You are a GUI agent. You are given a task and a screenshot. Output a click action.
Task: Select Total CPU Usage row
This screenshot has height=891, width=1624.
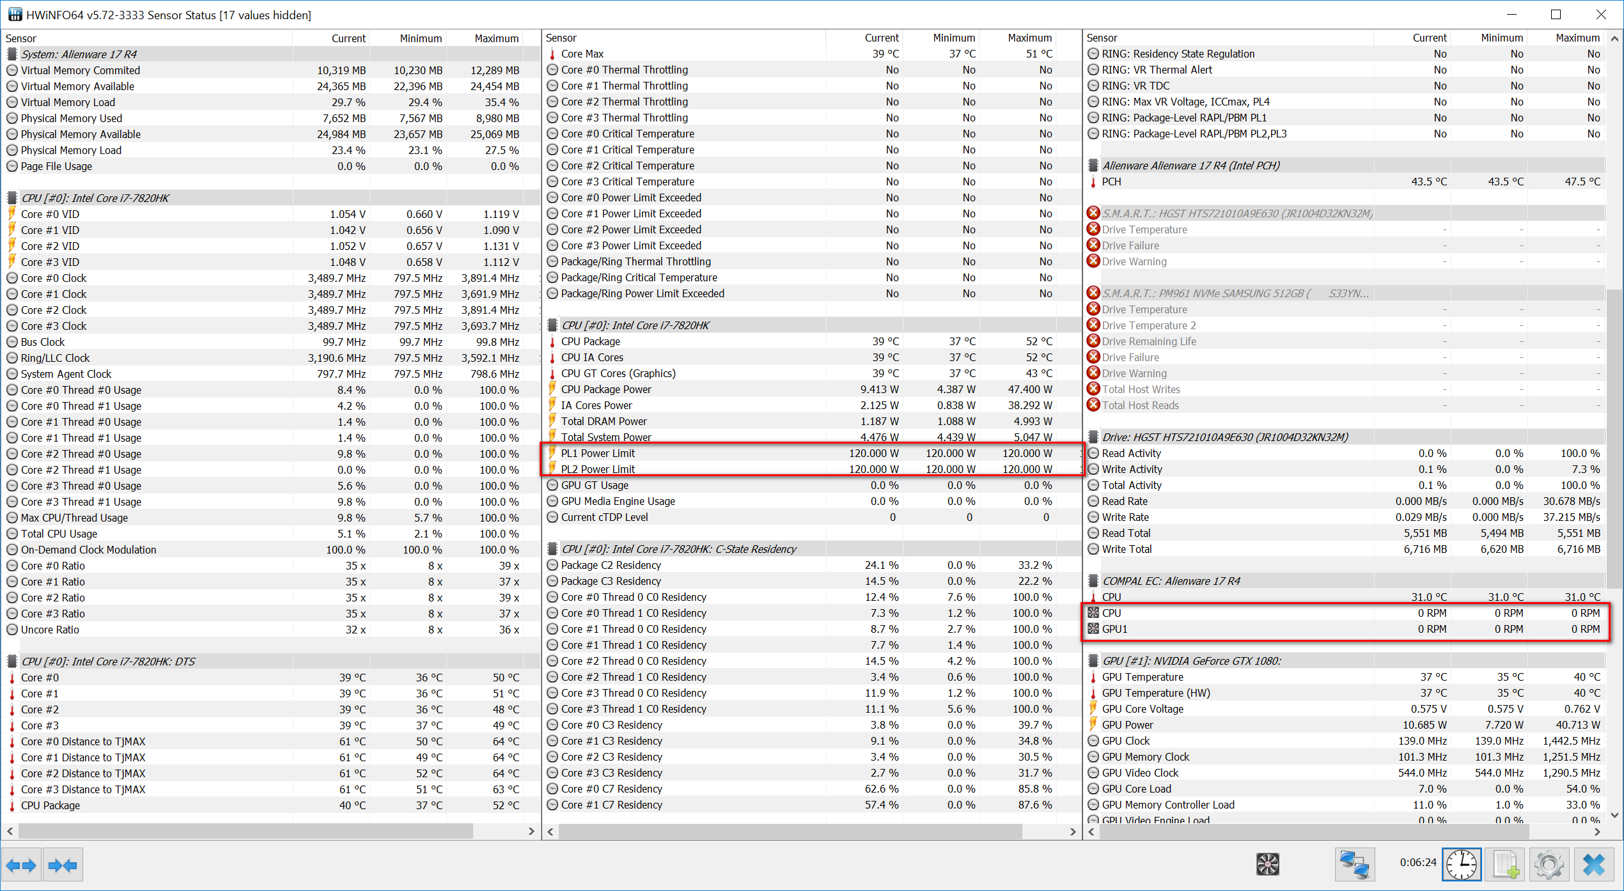coord(271,534)
